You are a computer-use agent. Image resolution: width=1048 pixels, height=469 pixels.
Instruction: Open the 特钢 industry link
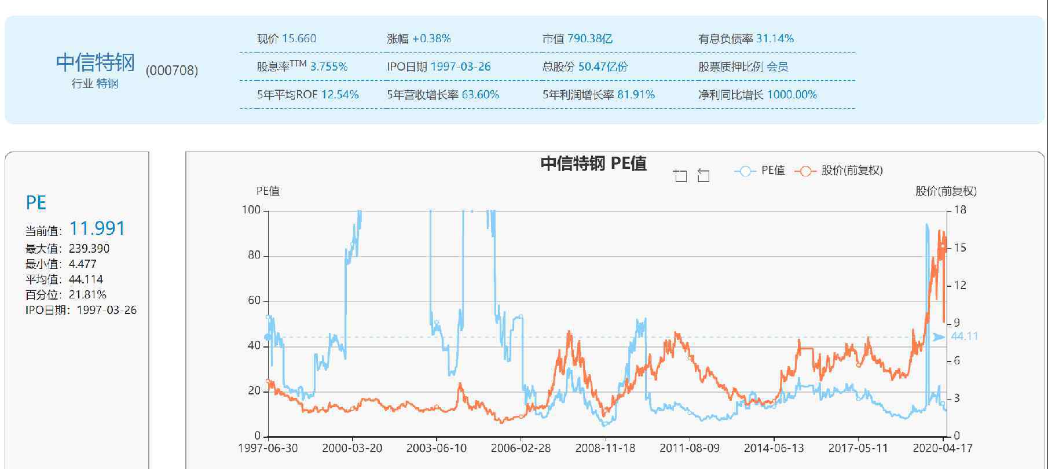point(107,84)
